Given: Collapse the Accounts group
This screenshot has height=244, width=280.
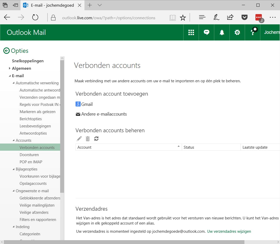Looking at the screenshot, I should point(13,140).
